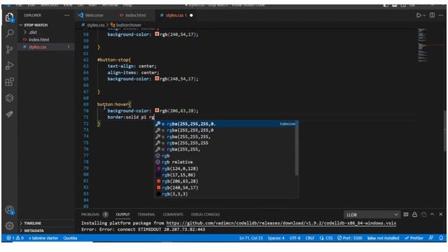The width and height of the screenshot is (448, 252).
Task: Click the Explorer more actions ellipsis
Action: [66, 15]
